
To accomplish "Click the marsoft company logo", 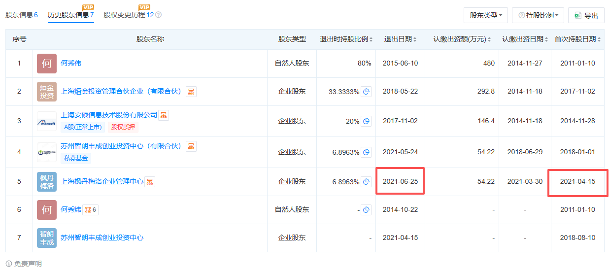I will (x=47, y=121).
